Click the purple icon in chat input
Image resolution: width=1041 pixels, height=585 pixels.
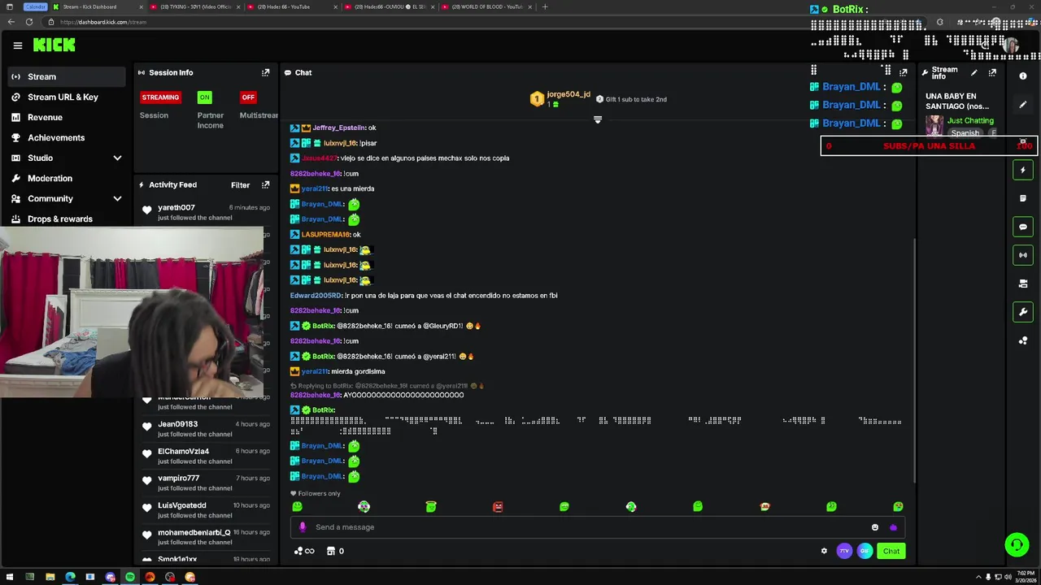pos(893,527)
